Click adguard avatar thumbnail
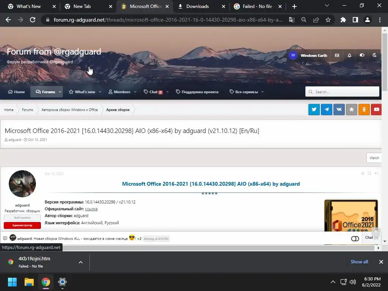Image resolution: width=388 pixels, height=291 pixels. [22, 184]
